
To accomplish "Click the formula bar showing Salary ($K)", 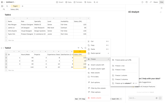I will pyautogui.click(x=14, y=9).
